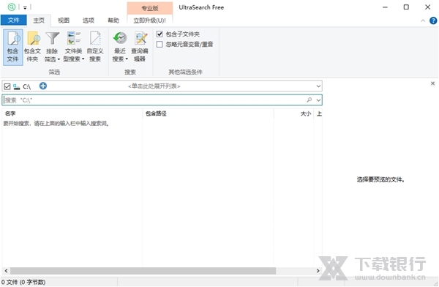Click the 要开始搜索 hint text in results
The width and height of the screenshot is (439, 287).
pyautogui.click(x=56, y=123)
